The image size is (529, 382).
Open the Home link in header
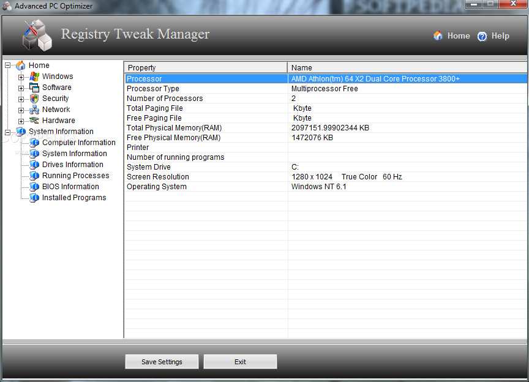pyautogui.click(x=459, y=36)
